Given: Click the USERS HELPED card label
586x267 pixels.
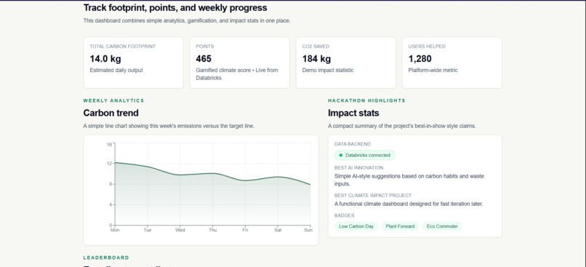Looking at the screenshot, I should coord(427,47).
